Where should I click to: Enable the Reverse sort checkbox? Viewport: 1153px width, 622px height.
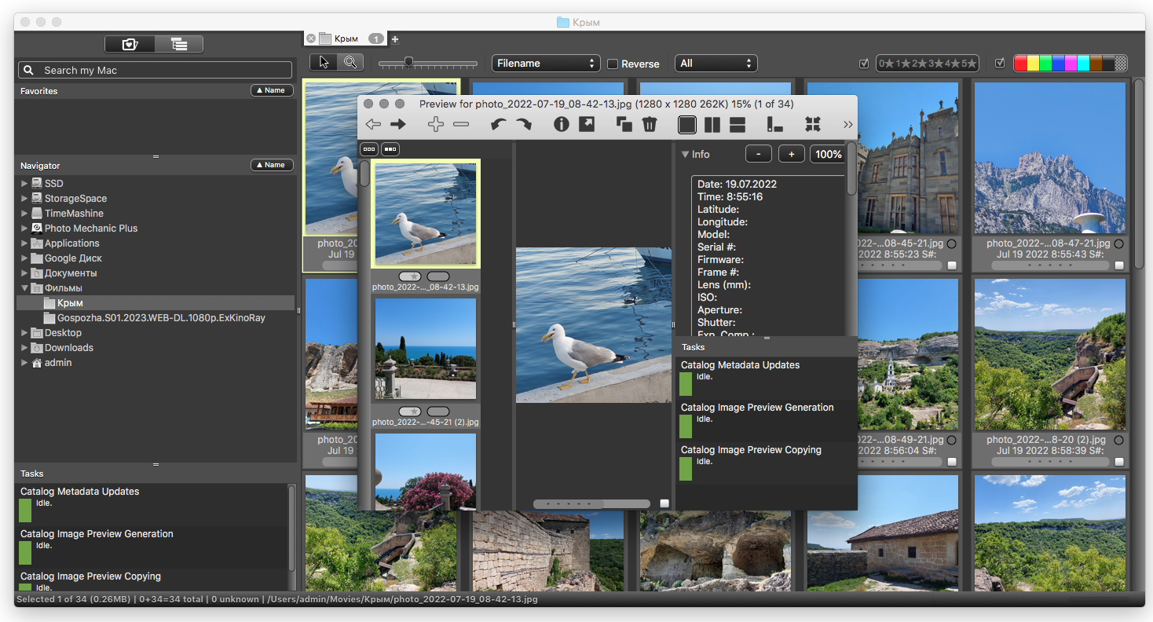click(x=613, y=64)
